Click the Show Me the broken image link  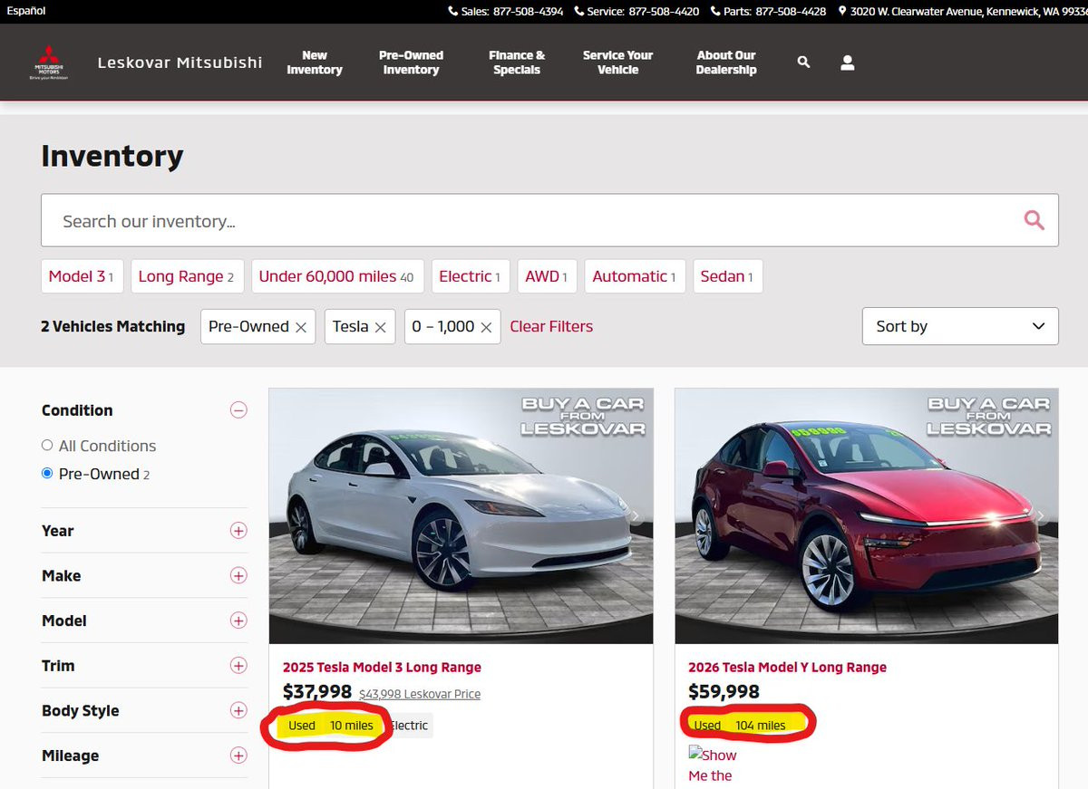click(x=713, y=765)
